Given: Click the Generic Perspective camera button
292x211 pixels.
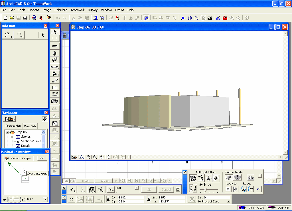Looking at the screenshot, I should pyautogui.click(x=18, y=158).
